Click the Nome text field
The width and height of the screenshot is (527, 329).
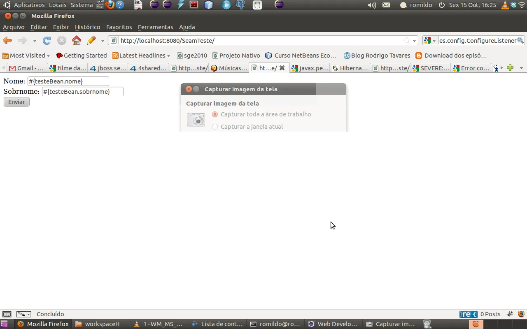(68, 81)
